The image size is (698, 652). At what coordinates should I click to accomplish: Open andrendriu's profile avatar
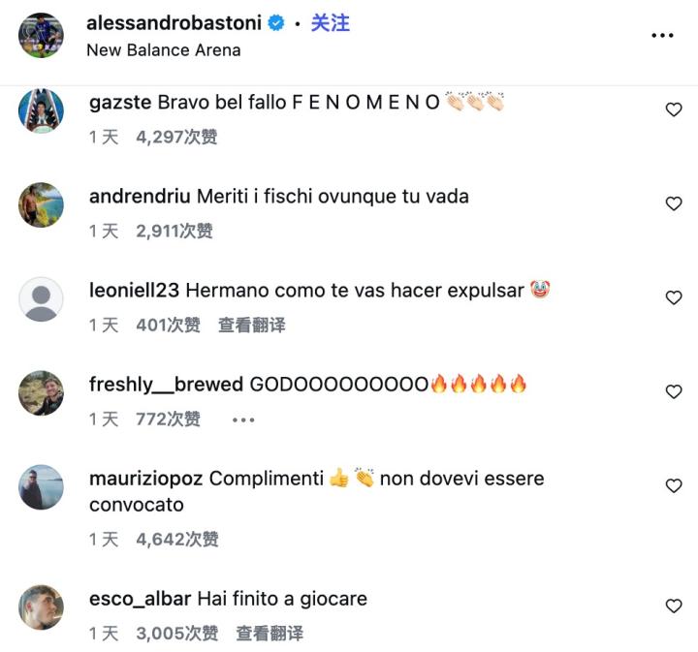(41, 205)
